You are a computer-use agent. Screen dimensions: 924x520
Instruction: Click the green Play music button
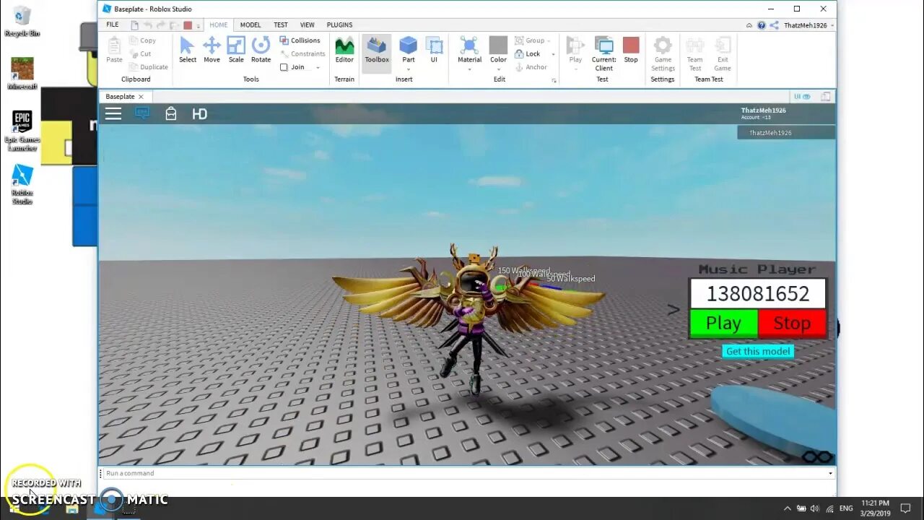tap(723, 324)
